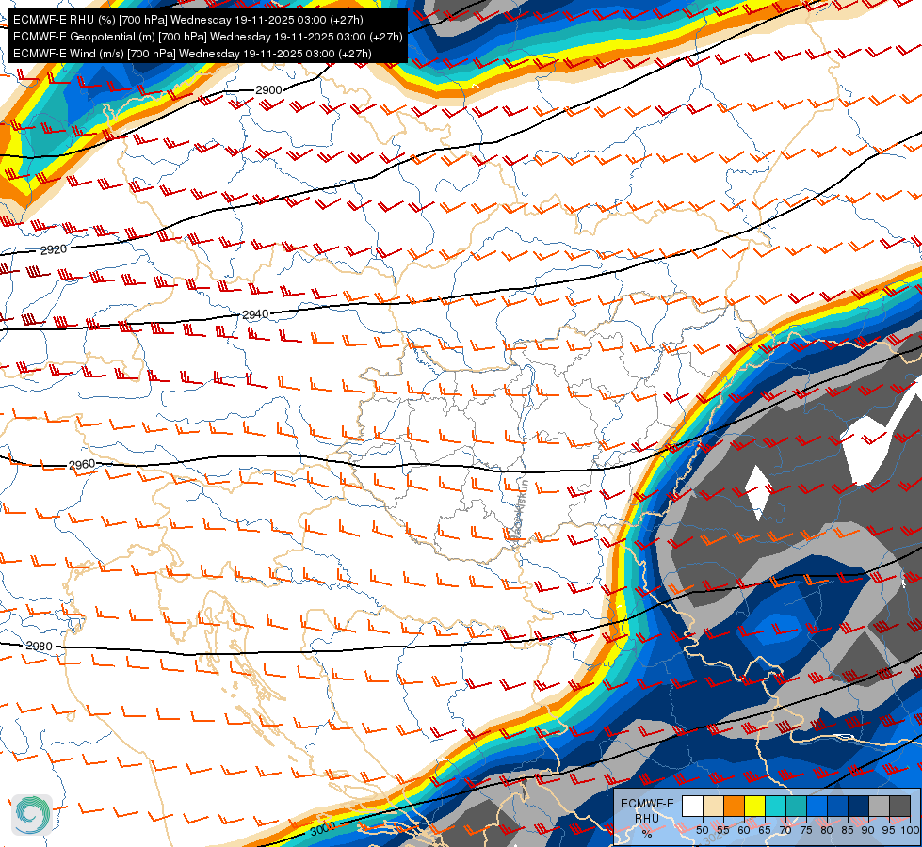This screenshot has width=922, height=847.
Task: Click the 2900 geopotential contour label
Action: pyautogui.click(x=268, y=90)
